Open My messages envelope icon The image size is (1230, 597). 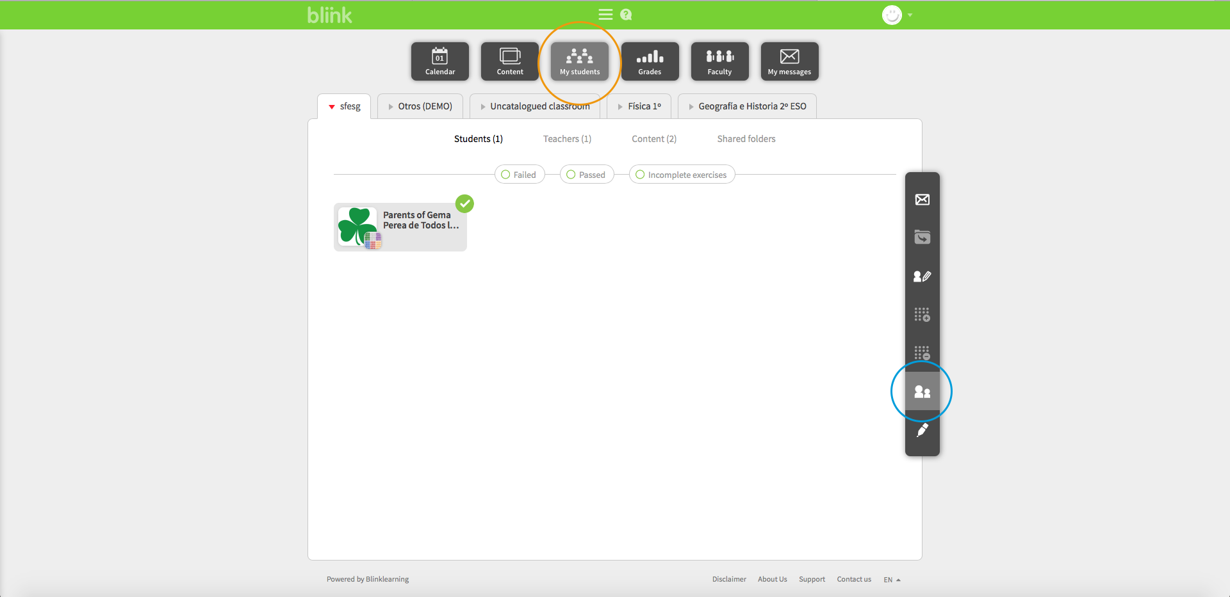(x=789, y=61)
